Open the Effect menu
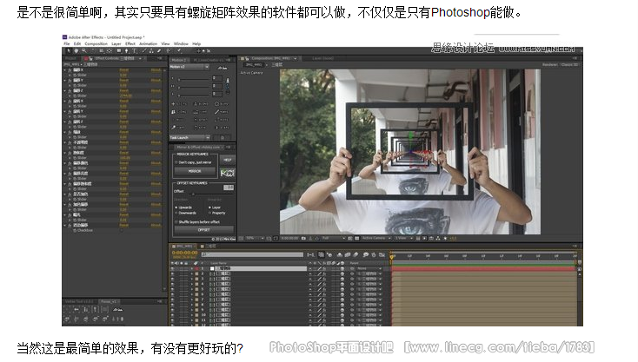This screenshot has width=638, height=362. tap(130, 43)
